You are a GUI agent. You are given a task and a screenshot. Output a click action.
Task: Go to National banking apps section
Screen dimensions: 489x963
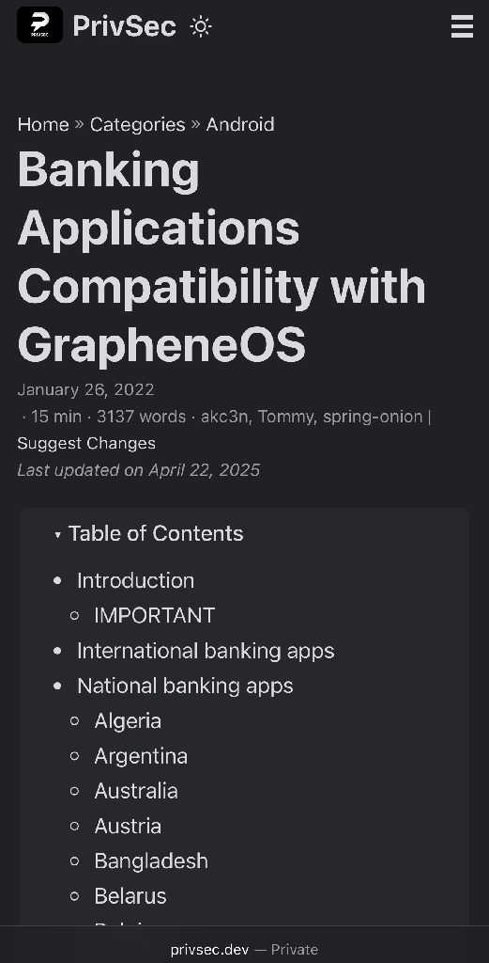point(185,686)
